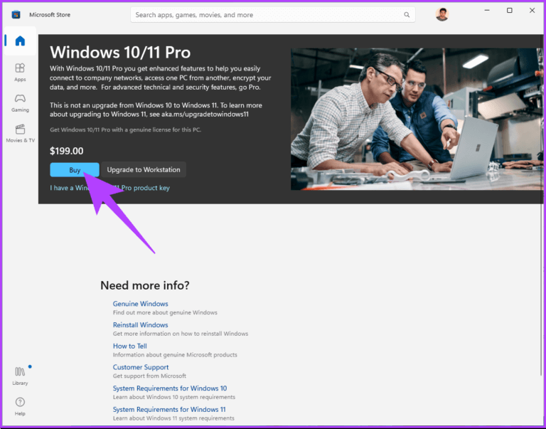The image size is (546, 429).
Task: Close the Microsoft Store window
Action: click(532, 11)
